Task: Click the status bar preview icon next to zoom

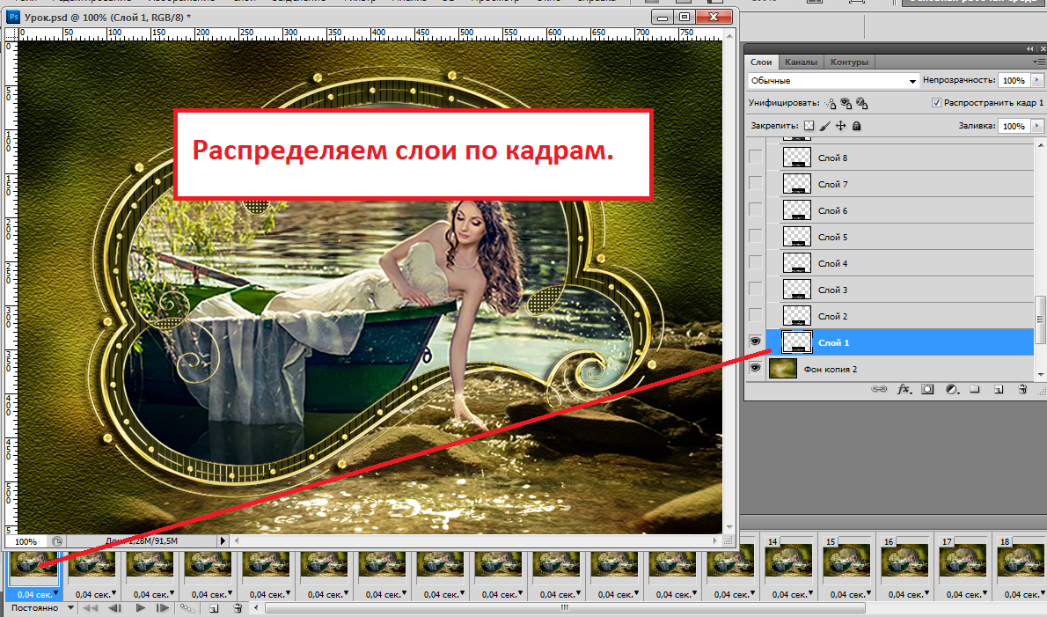Action: [x=57, y=541]
